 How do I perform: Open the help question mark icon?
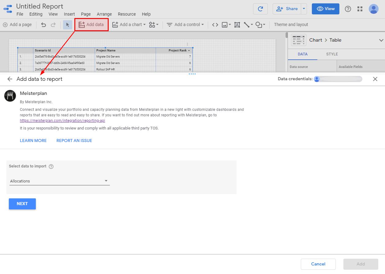348,9
